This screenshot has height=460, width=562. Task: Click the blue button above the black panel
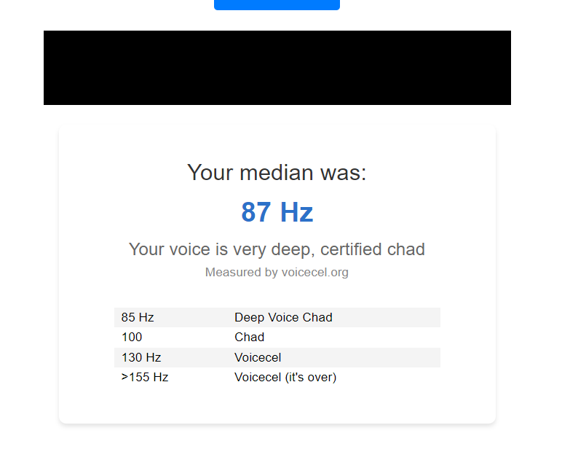coord(277,4)
